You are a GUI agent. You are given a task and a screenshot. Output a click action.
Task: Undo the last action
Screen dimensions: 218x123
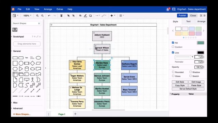click(x=49, y=16)
